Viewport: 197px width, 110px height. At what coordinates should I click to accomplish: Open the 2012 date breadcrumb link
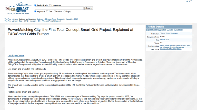pos(26,21)
